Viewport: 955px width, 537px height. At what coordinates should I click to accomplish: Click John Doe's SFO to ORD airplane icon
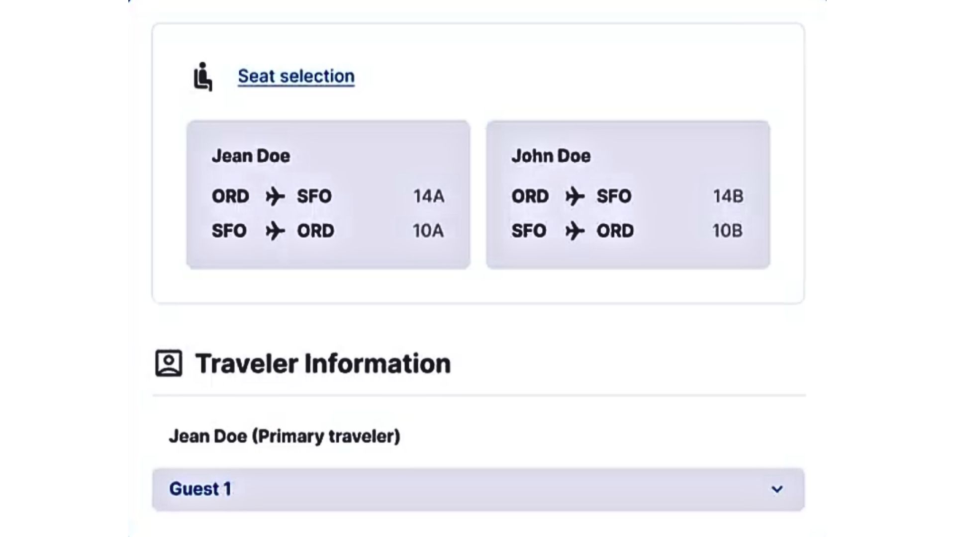pos(575,231)
